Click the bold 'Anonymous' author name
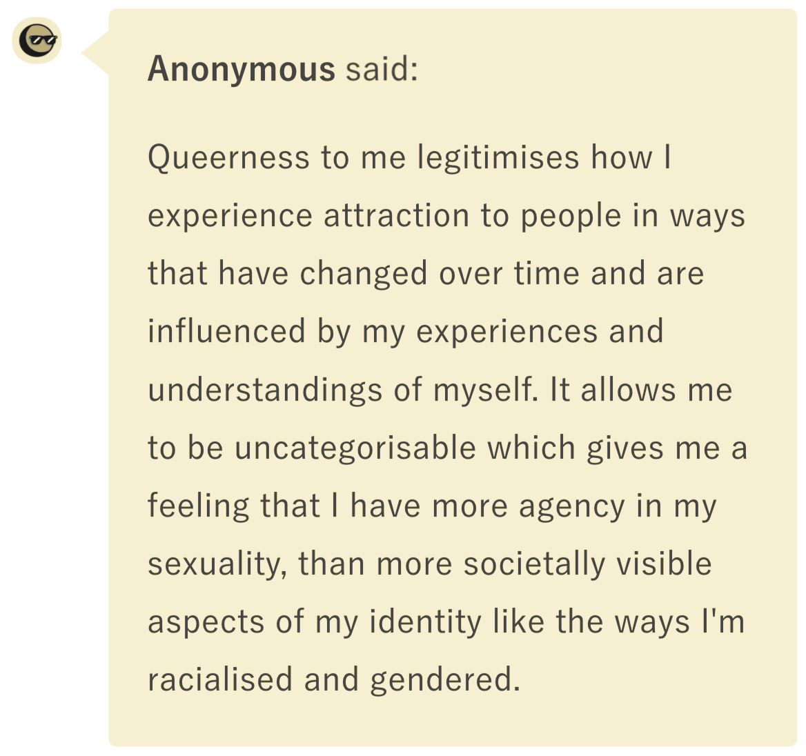 (x=242, y=68)
